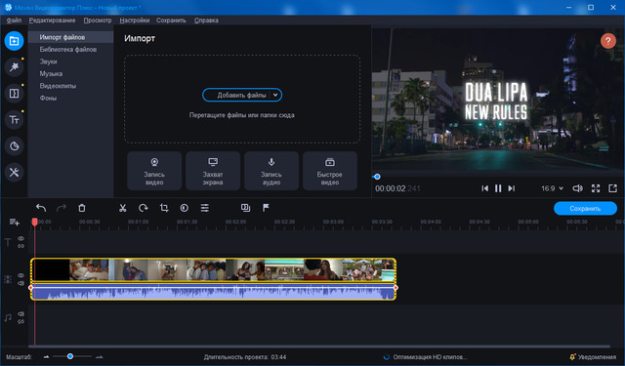Click the horizontal timeline scrollbar
625x366 pixels.
click(x=319, y=346)
